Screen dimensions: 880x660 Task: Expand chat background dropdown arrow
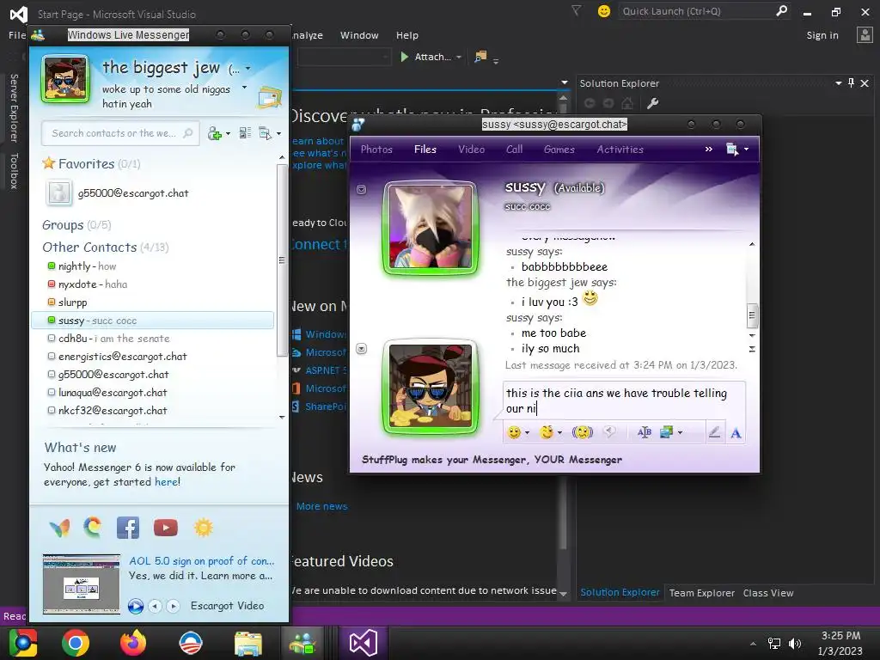coord(681,433)
